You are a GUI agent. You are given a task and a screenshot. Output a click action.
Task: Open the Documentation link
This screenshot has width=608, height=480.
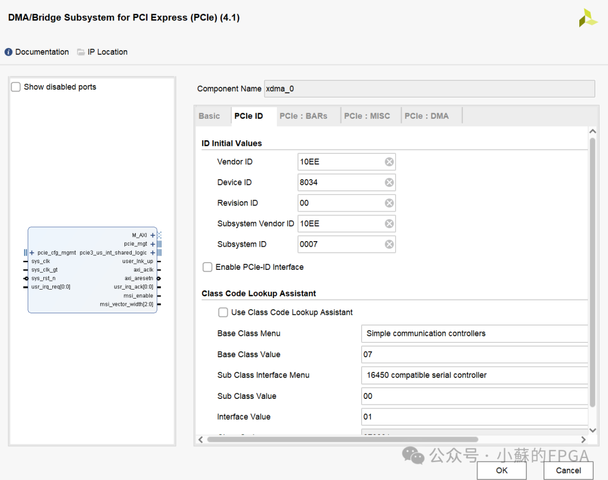click(42, 52)
